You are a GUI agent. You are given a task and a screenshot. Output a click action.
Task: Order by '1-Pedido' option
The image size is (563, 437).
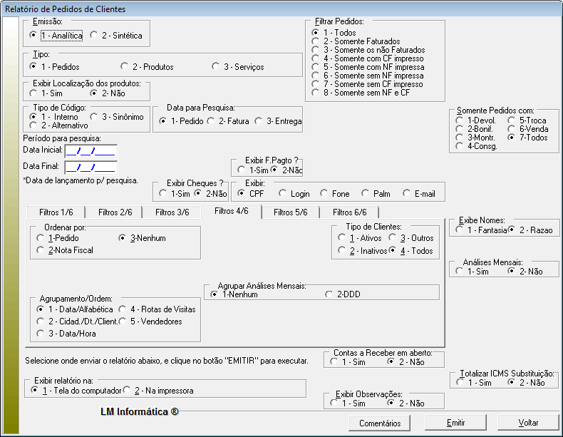(40, 237)
